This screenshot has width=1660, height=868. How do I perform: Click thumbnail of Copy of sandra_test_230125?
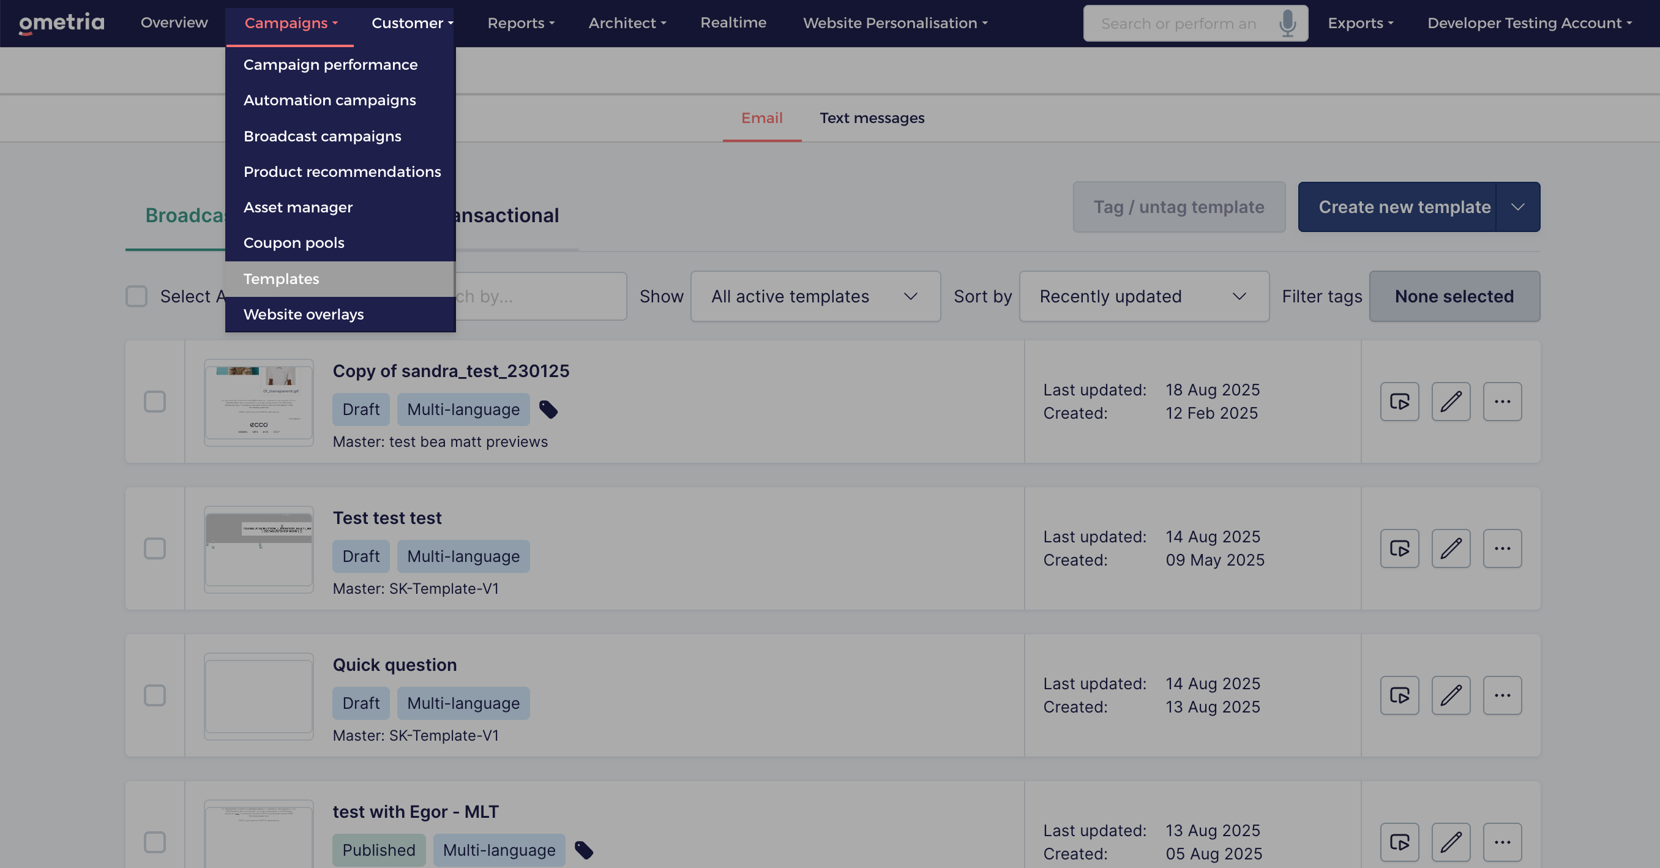(x=258, y=402)
